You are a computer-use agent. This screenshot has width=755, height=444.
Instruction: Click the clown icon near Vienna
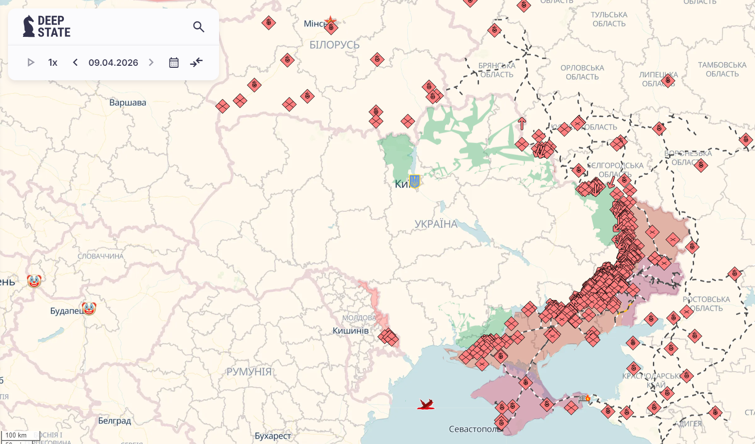click(x=34, y=281)
